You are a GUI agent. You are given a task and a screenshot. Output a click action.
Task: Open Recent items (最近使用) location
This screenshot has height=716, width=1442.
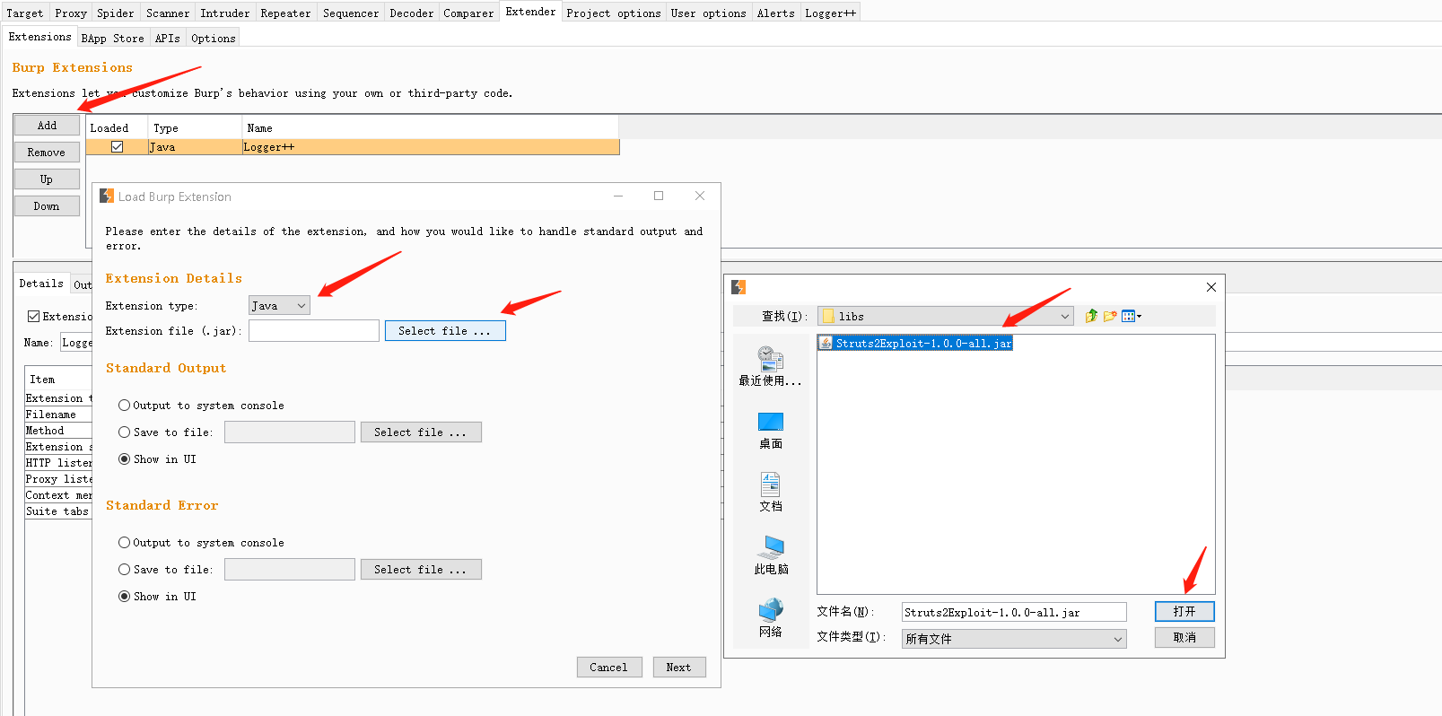(770, 366)
